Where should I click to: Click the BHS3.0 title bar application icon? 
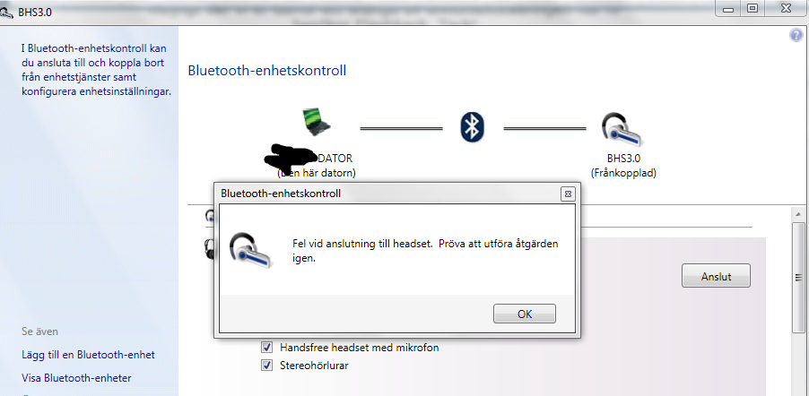6,13
